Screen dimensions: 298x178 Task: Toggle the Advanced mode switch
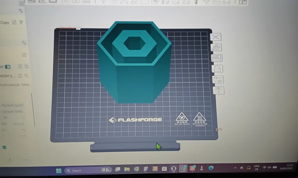point(8,67)
